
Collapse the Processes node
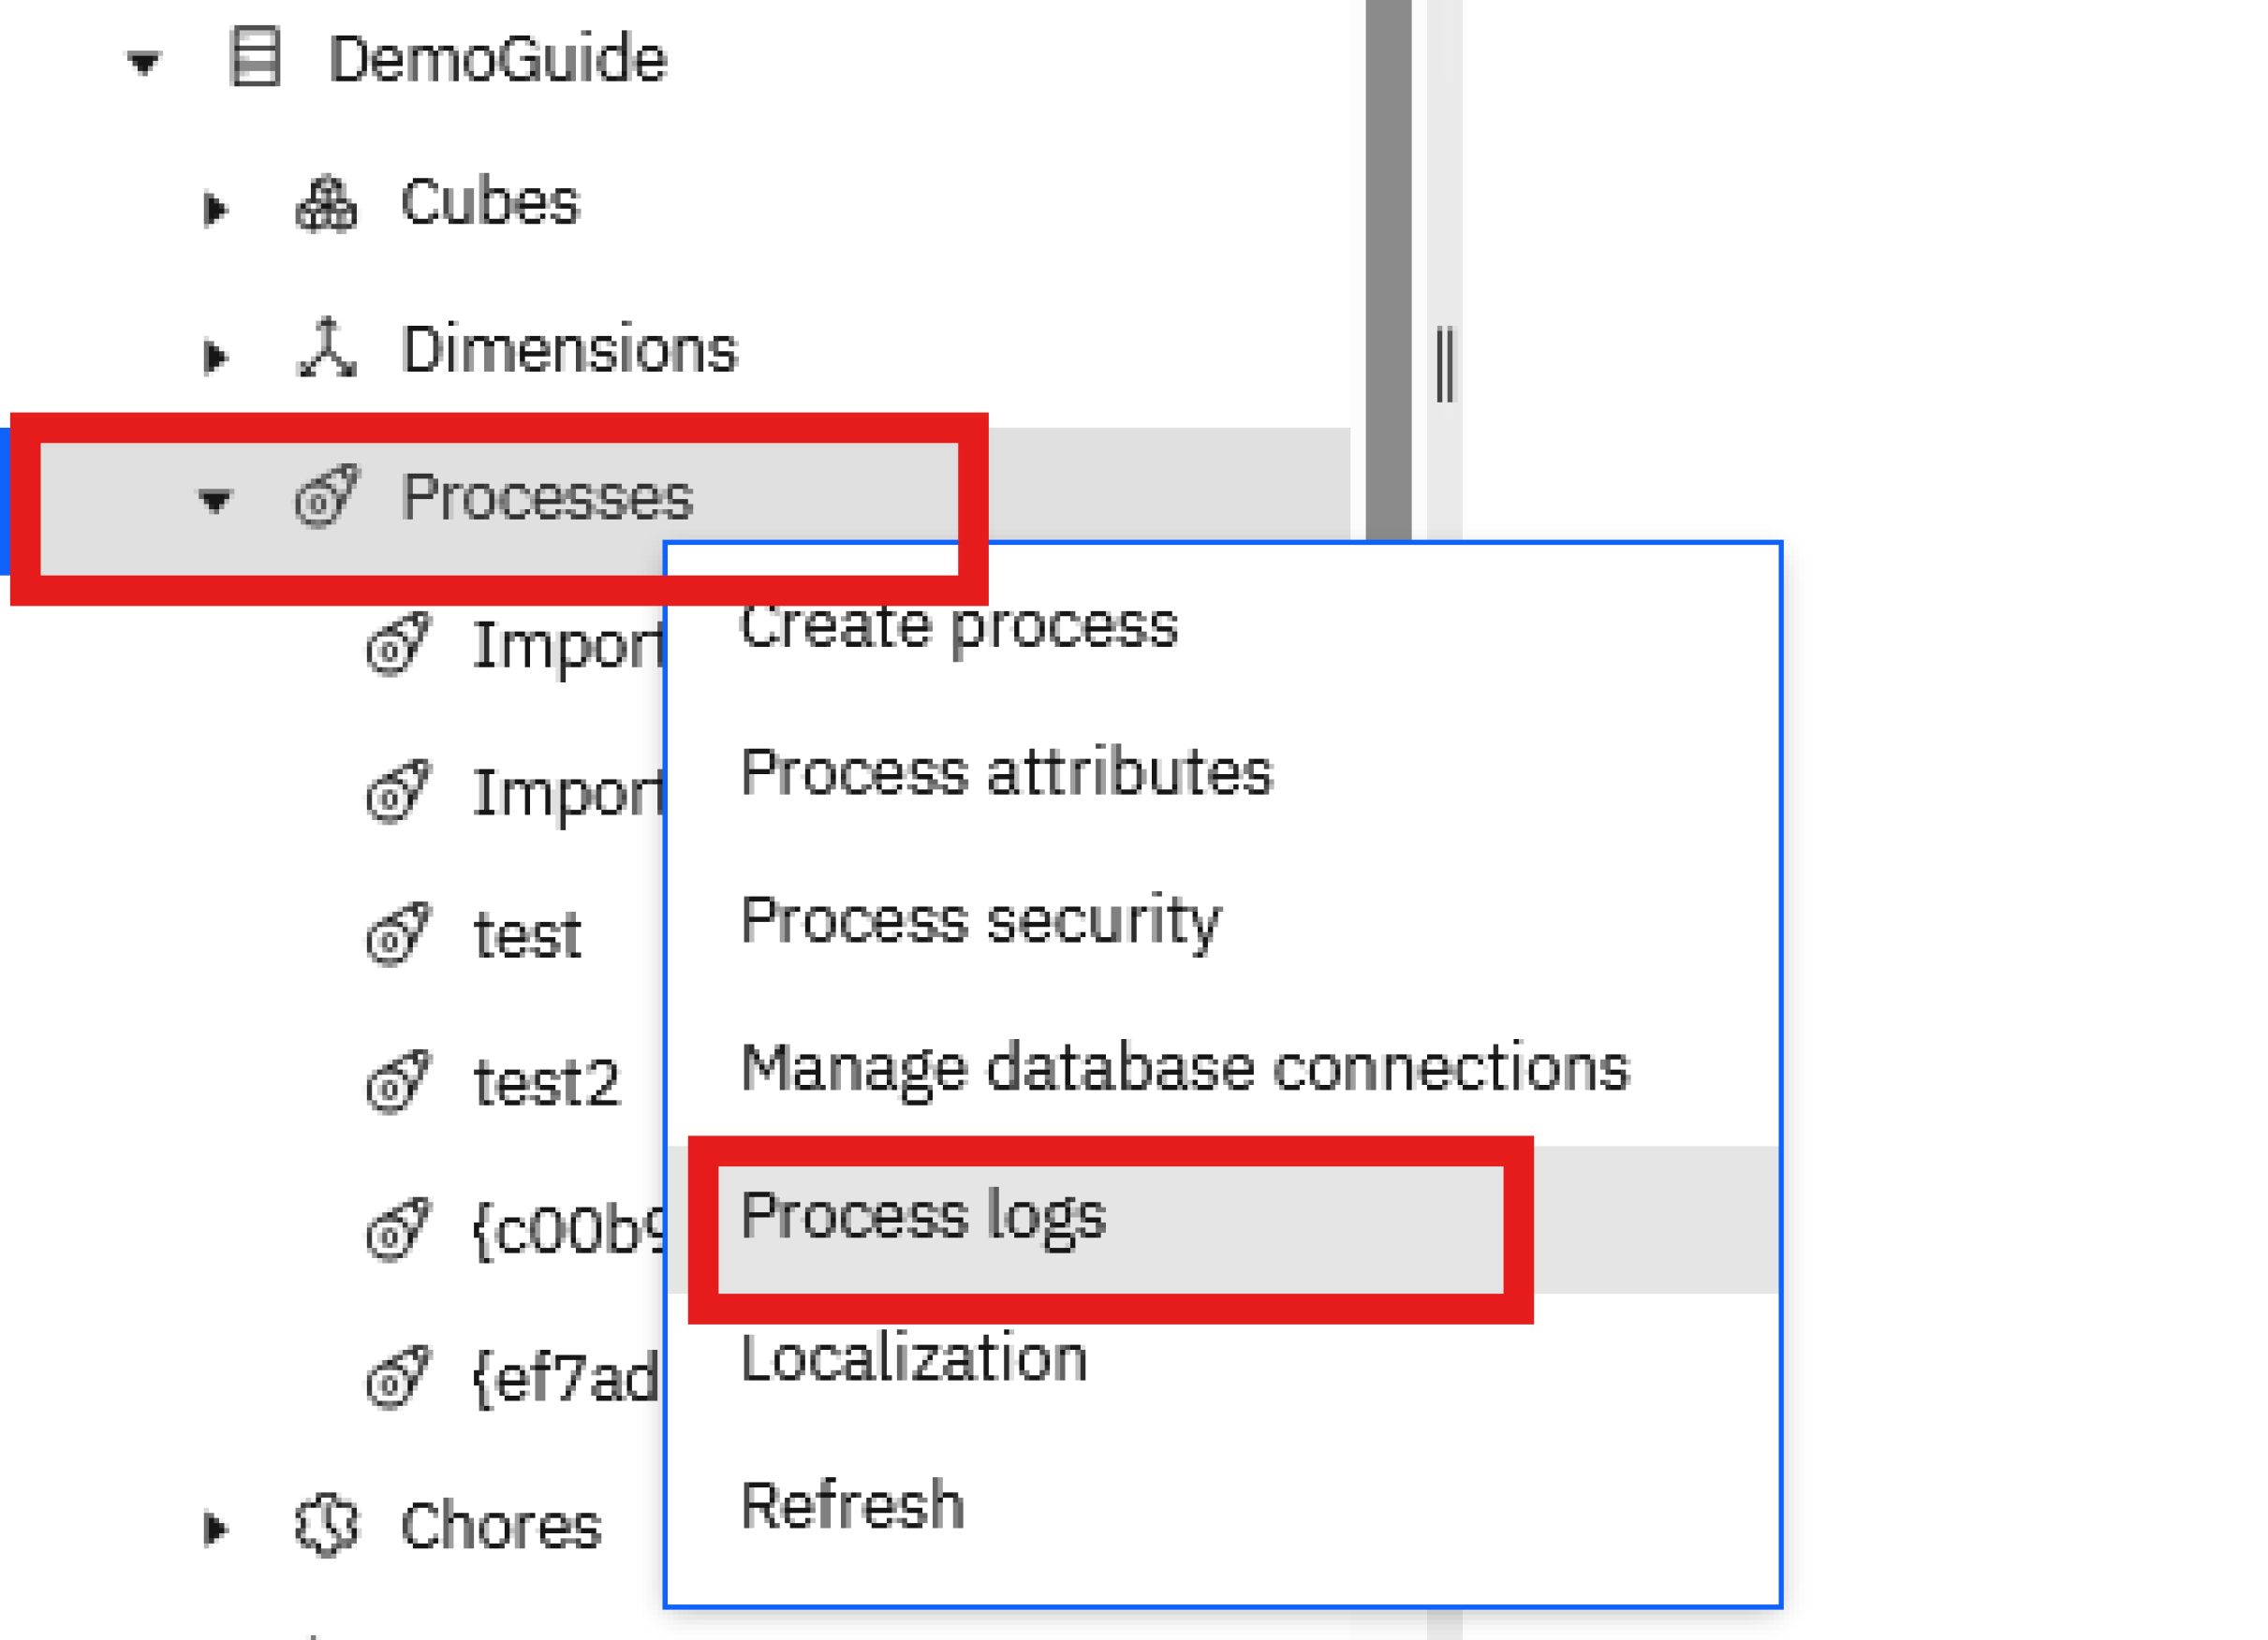tap(215, 502)
